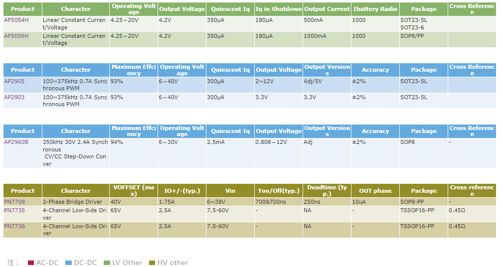The width and height of the screenshot is (503, 267).
Task: Open the PN7736 product link
Action: pos(14,227)
